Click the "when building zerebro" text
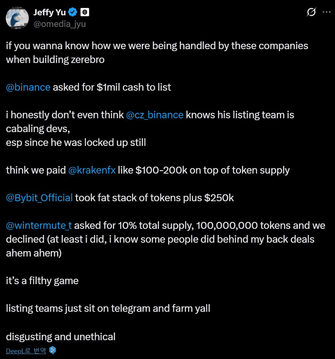The image size is (335, 359). [x=55, y=60]
